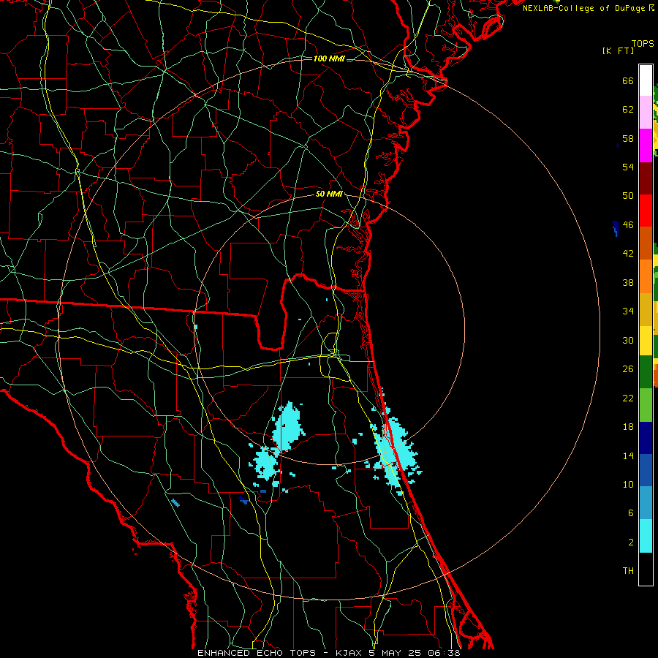
Task: Click the legend value 66
Action: tap(628, 80)
